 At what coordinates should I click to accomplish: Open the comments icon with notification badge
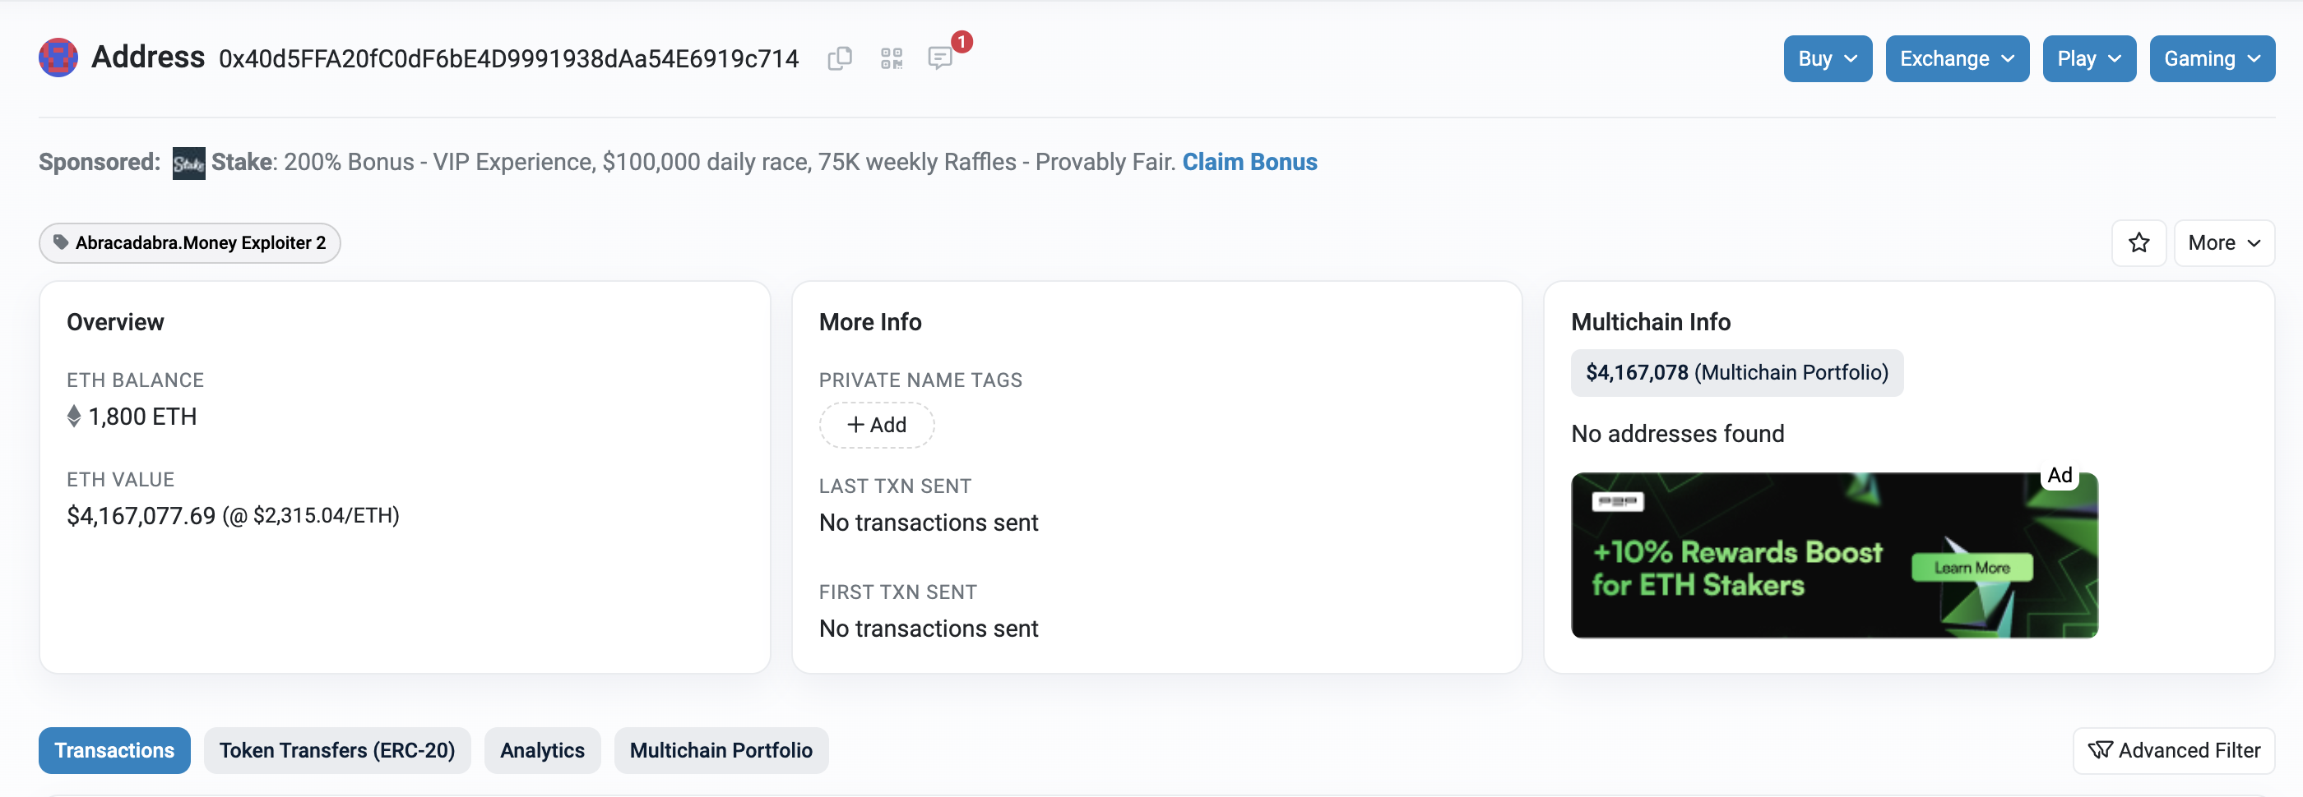(x=939, y=59)
